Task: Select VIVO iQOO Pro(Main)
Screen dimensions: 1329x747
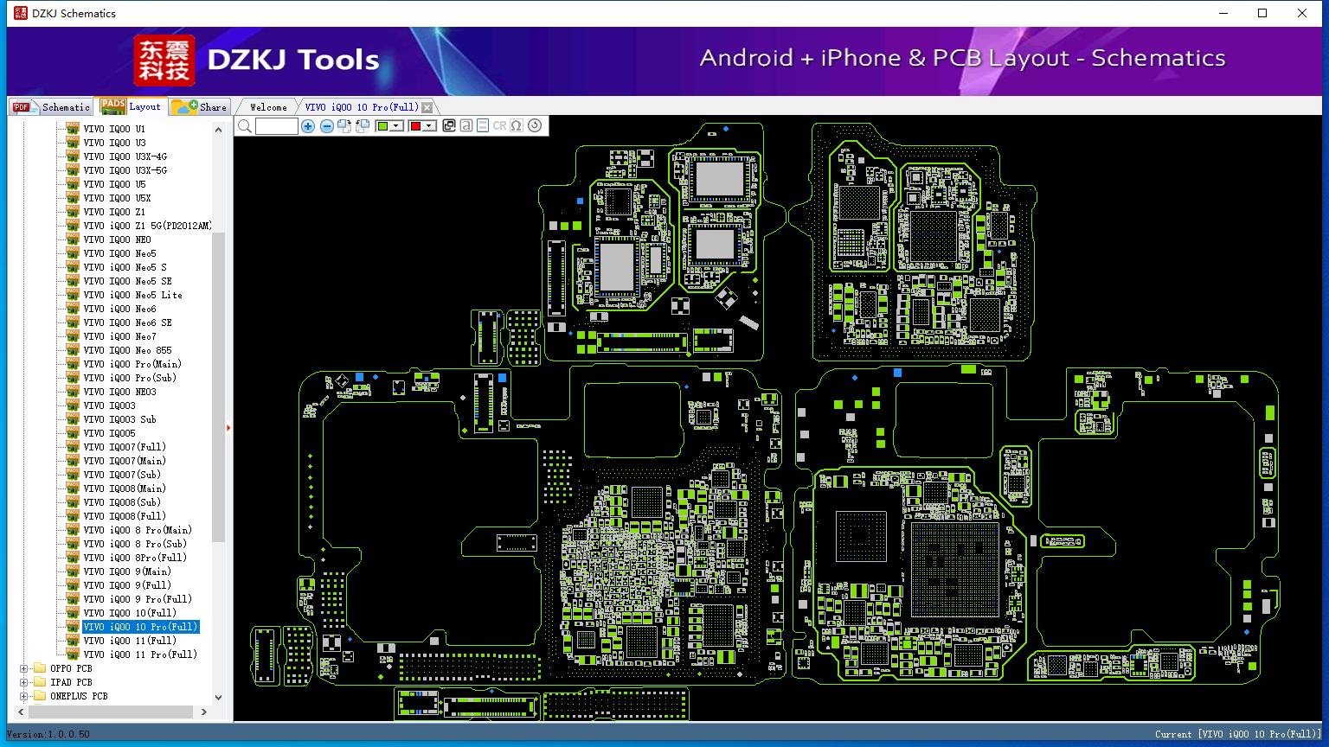Action: 132,364
